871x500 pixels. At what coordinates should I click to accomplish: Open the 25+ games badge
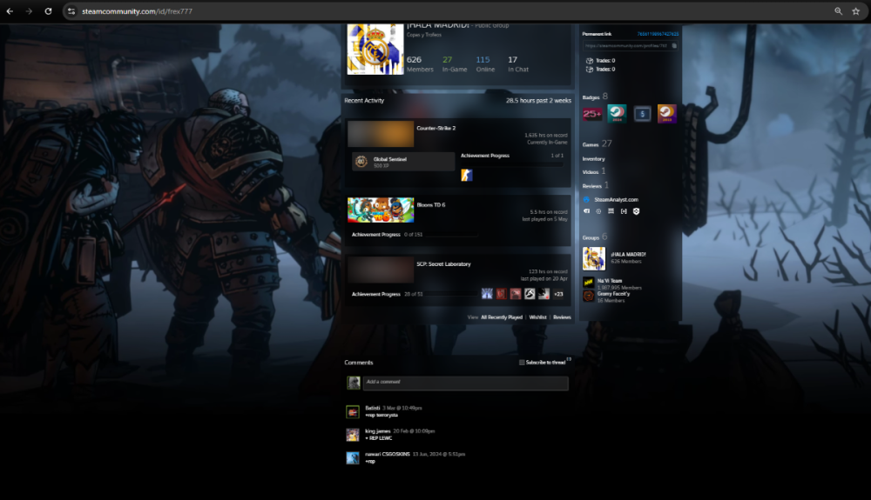pos(592,114)
